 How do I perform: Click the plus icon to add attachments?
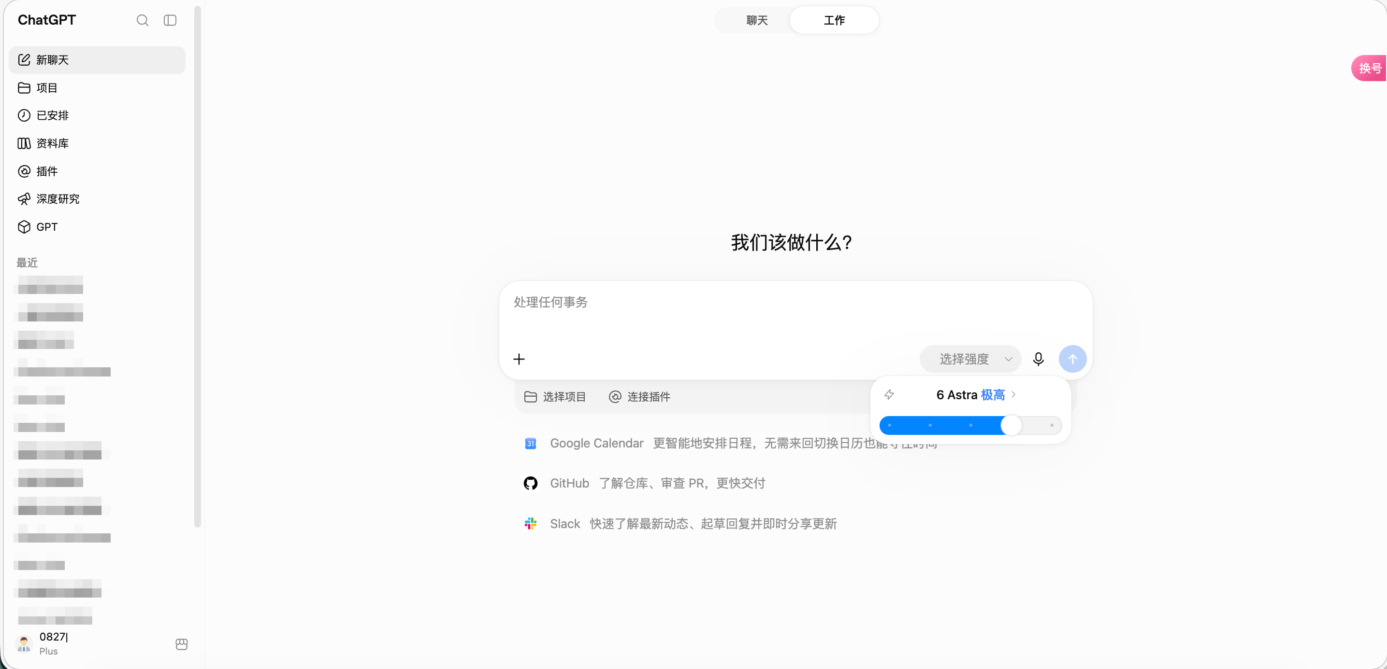point(519,359)
